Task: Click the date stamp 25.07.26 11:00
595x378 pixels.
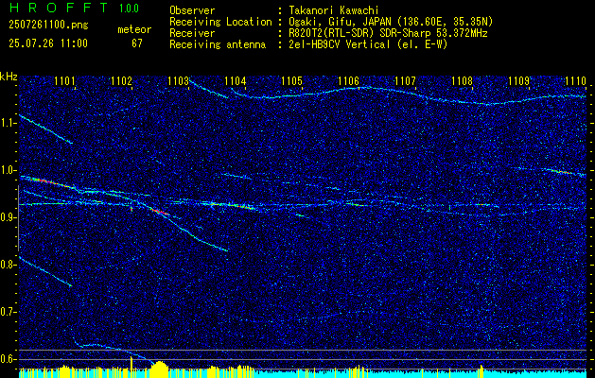Action: pos(48,43)
